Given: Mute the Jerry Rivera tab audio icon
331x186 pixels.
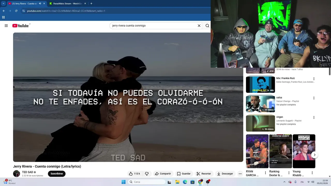Looking at the screenshot, I should [x=40, y=4].
